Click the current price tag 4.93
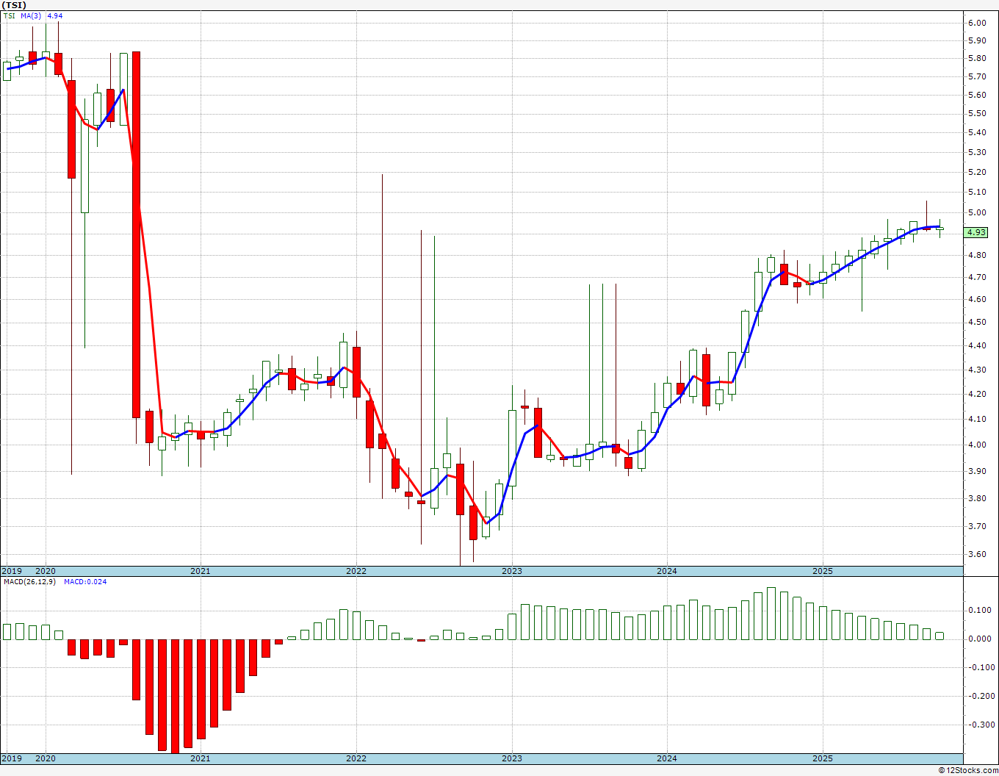The image size is (999, 776). [977, 232]
